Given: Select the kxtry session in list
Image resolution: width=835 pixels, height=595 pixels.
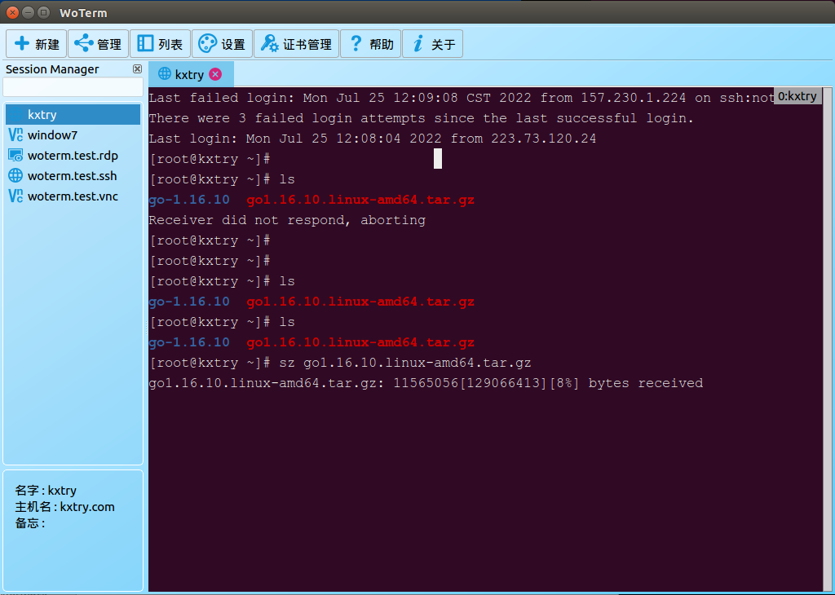Looking at the screenshot, I should (x=73, y=114).
